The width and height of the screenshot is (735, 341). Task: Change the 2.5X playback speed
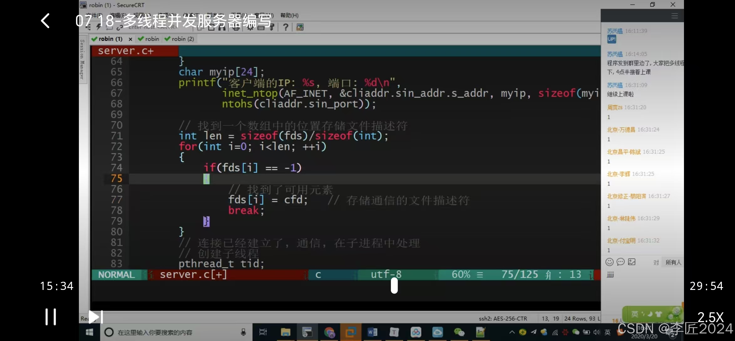pos(710,317)
